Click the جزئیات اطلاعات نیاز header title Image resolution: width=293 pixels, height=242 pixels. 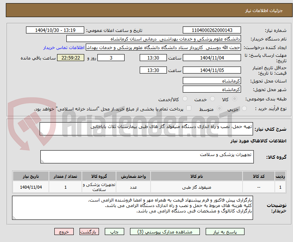[264, 11]
